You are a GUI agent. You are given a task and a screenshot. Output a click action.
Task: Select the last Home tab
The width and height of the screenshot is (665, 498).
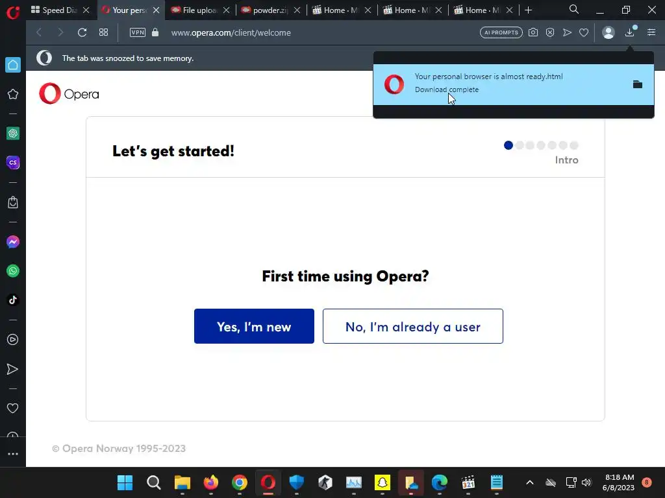(477, 10)
